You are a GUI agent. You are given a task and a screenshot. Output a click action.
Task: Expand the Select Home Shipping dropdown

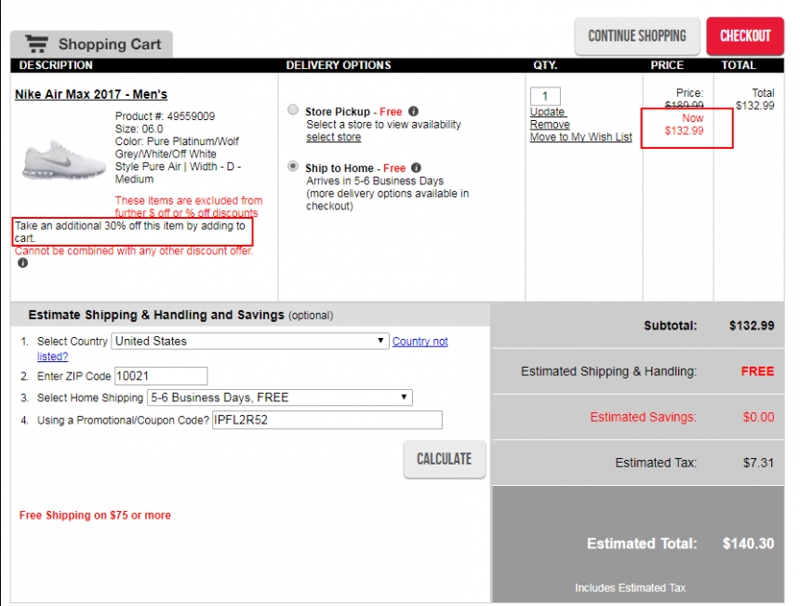(279, 397)
